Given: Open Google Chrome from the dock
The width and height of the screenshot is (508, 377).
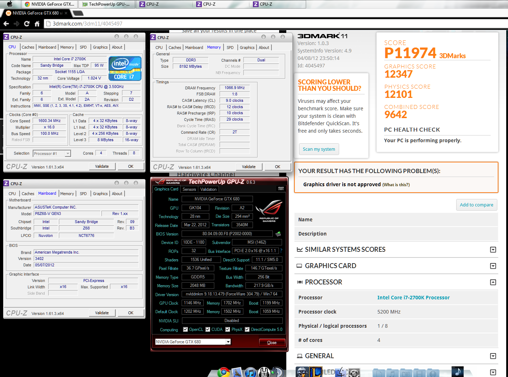Looking at the screenshot, I should [x=223, y=372].
